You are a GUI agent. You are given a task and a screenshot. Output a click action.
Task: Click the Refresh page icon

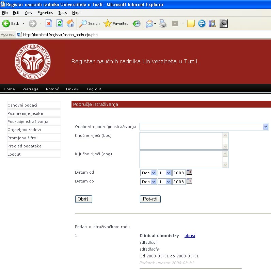click(60, 23)
